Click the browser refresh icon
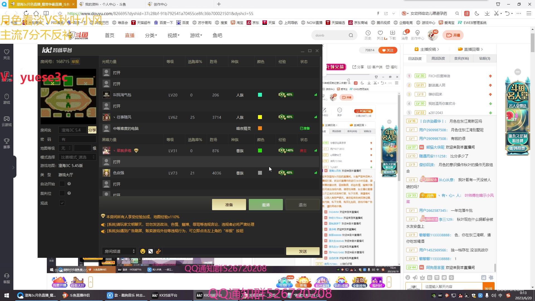 26,13
